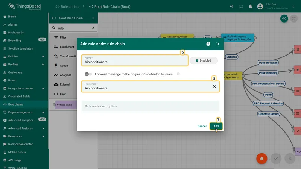Viewport: 301px width, 169px height.
Task: Click RPC Request from Device label
Action: [268, 83]
